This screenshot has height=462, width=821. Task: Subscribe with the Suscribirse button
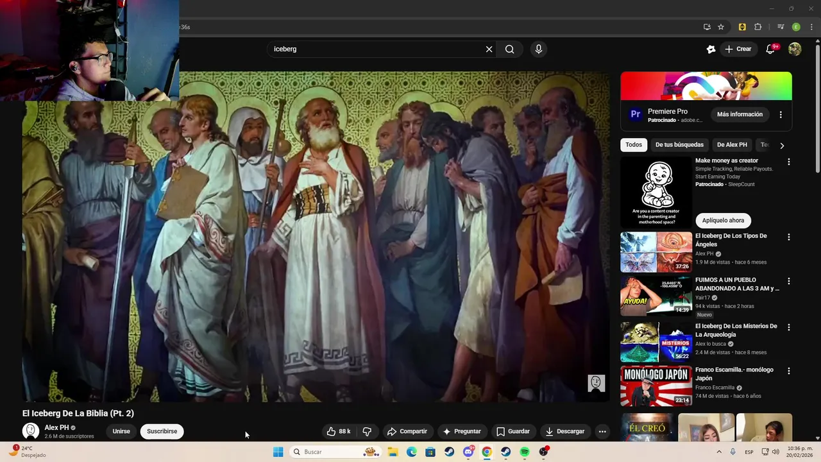coord(162,431)
